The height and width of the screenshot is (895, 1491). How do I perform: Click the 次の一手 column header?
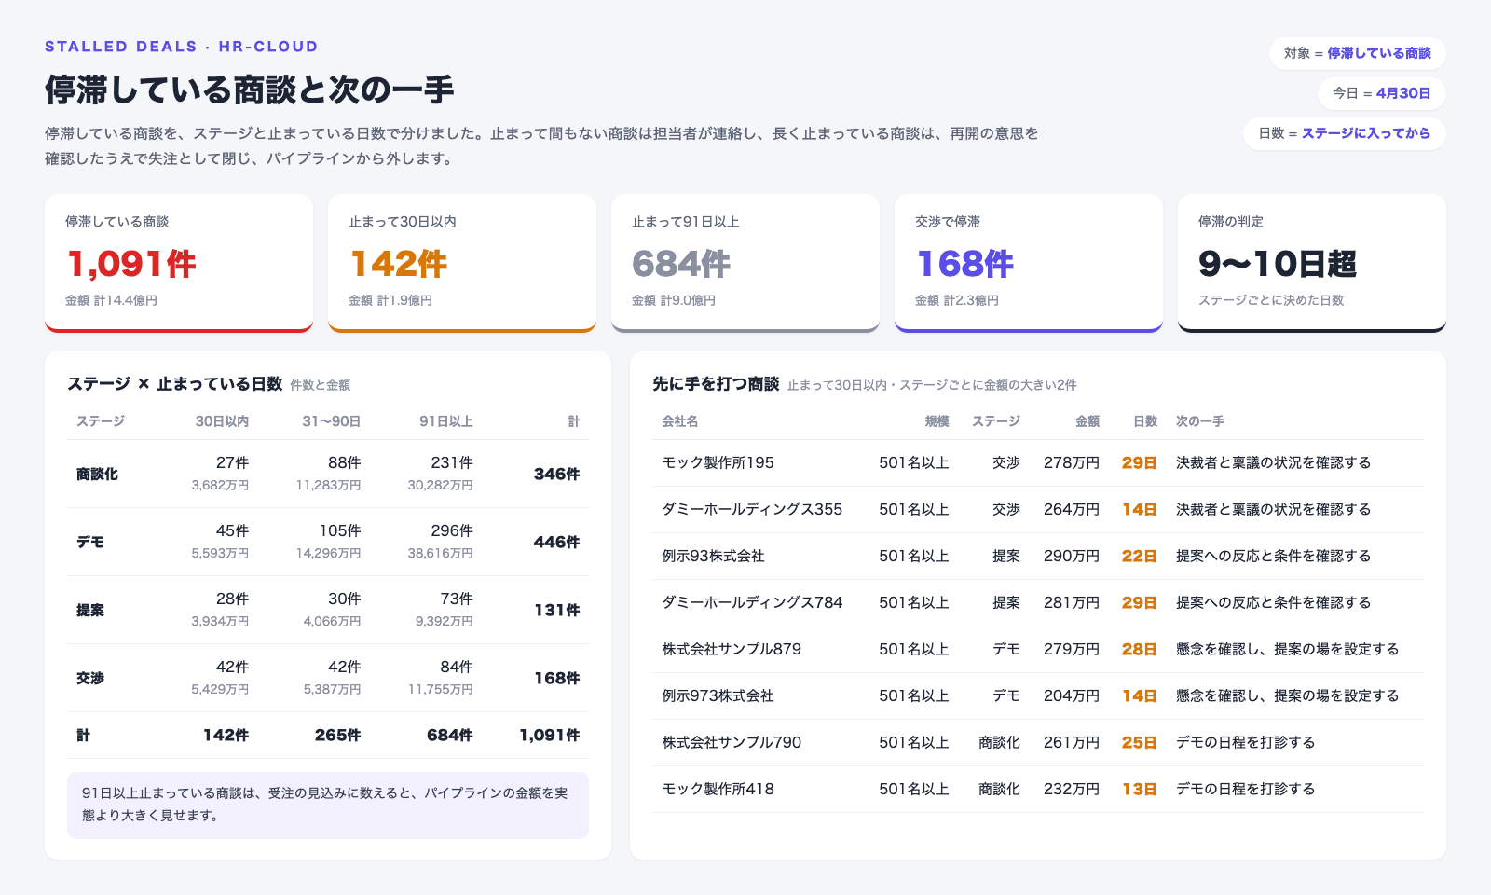pyautogui.click(x=1200, y=421)
